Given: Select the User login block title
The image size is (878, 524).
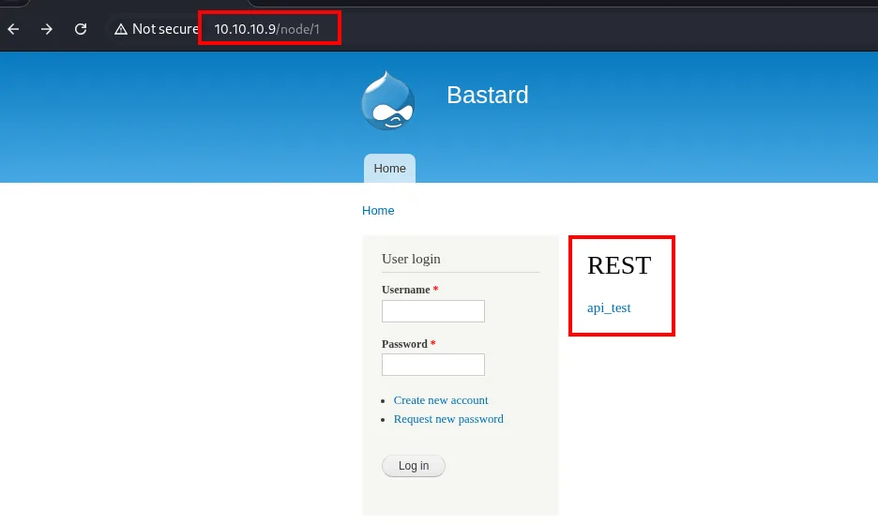Looking at the screenshot, I should pos(411,259).
